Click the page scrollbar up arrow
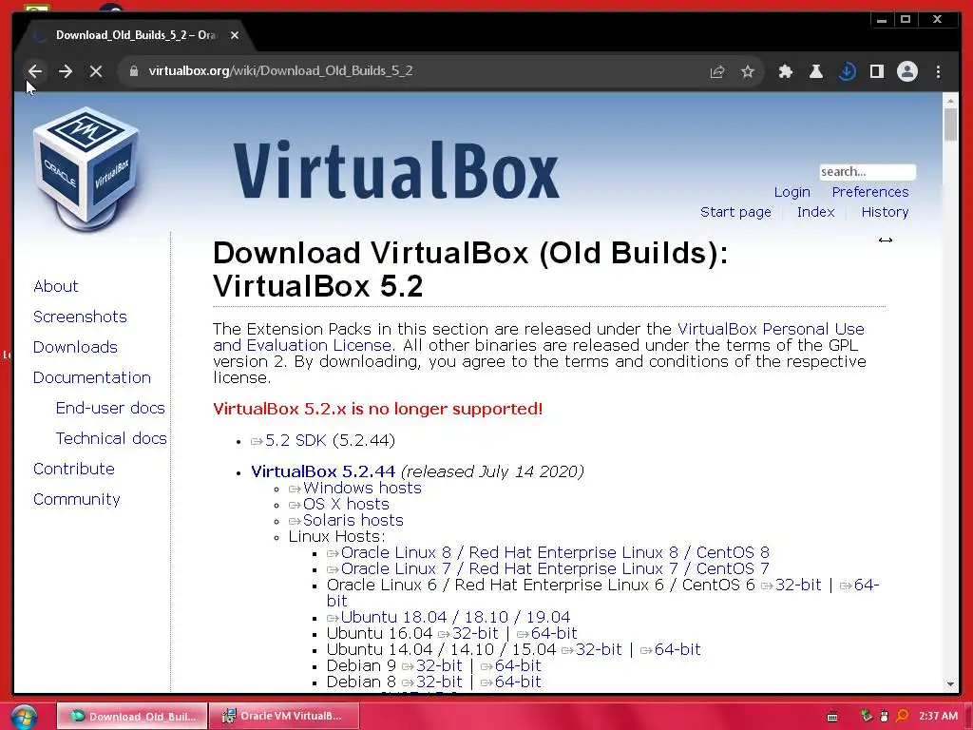Viewport: 973px width, 730px height. 950,100
